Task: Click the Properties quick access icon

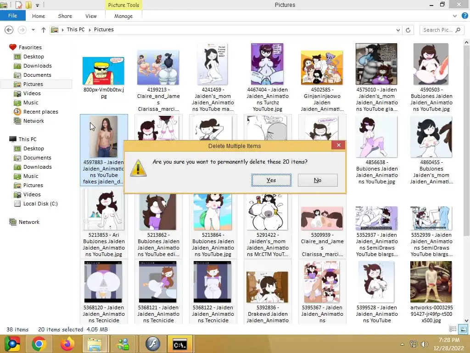Action: tap(18, 5)
